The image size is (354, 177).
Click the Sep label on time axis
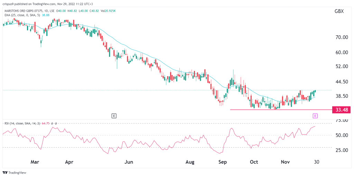coord(222,162)
